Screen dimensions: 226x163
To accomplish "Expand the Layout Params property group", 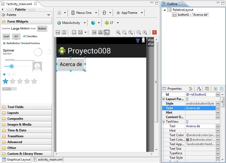I will 164,99.
